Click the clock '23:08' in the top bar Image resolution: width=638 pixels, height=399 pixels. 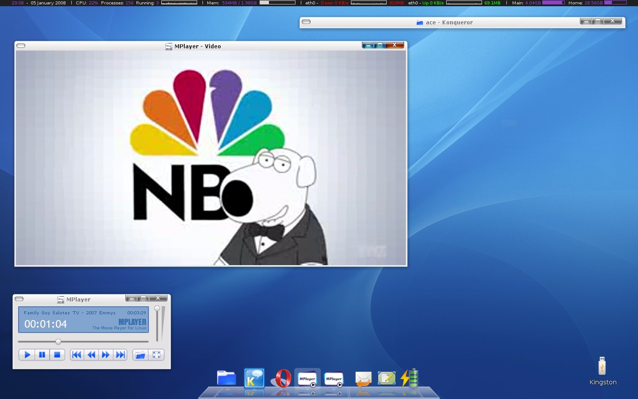tap(18, 3)
